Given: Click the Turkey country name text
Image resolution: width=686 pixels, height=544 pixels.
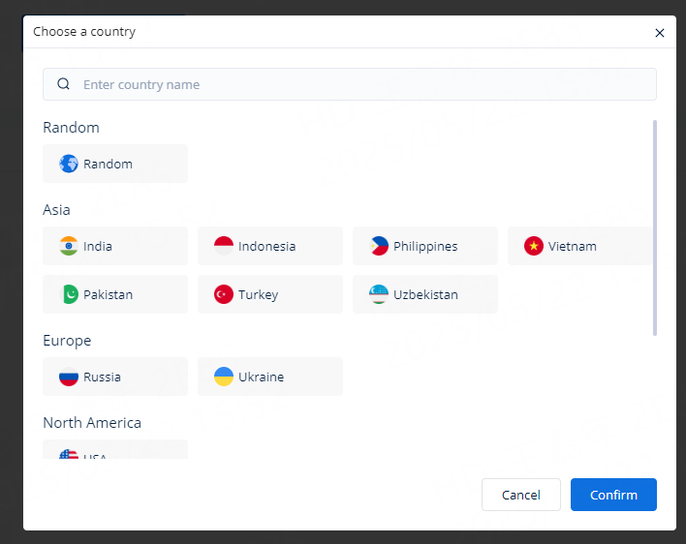Looking at the screenshot, I should point(258,294).
